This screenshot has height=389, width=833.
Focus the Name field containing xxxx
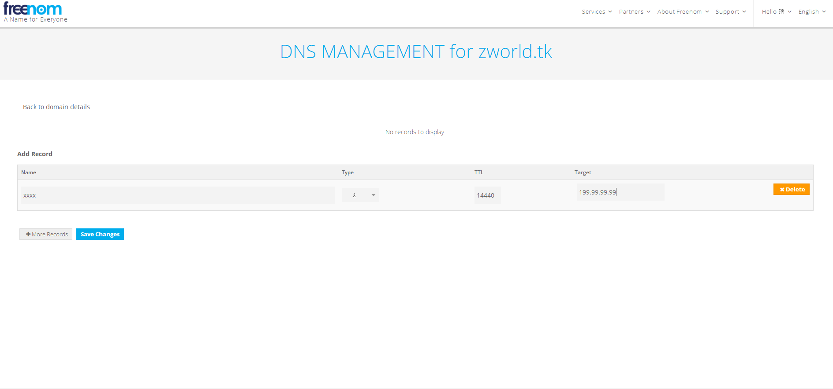coord(178,195)
